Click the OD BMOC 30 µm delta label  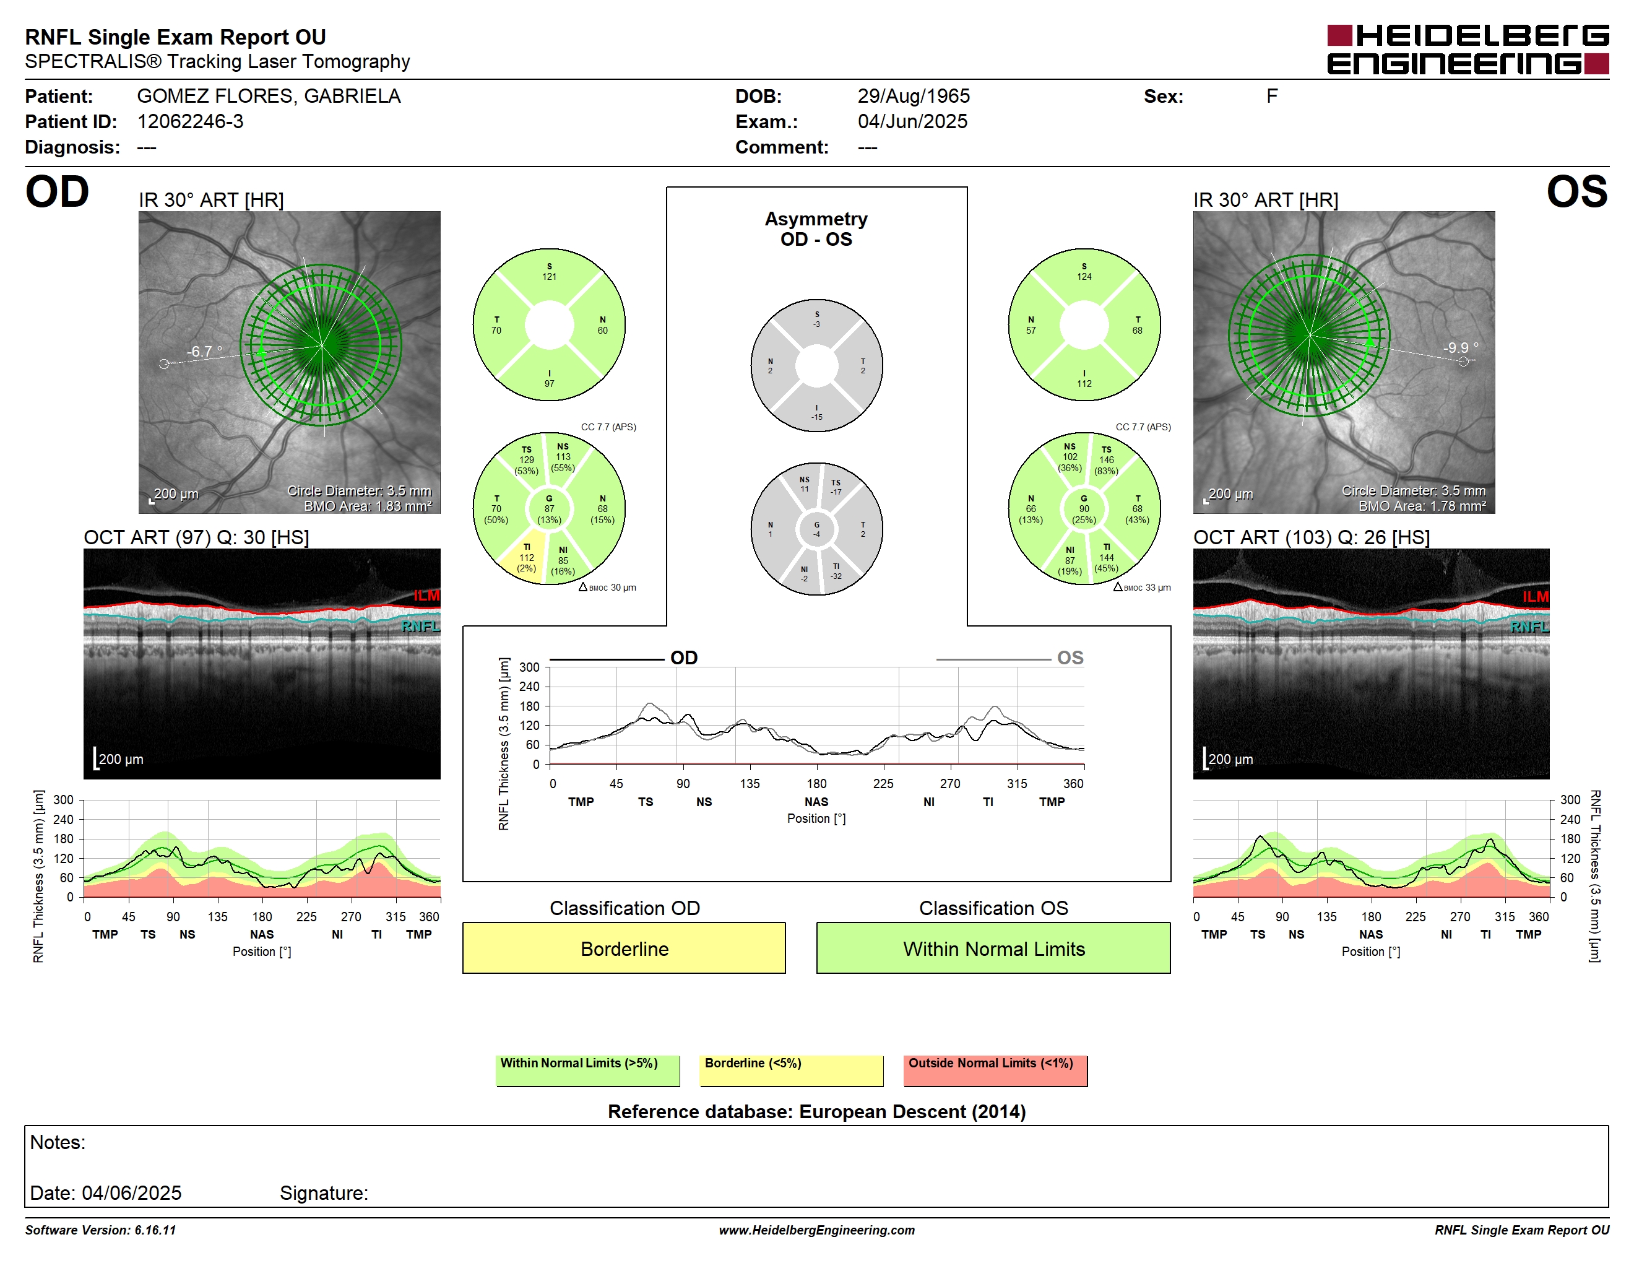[x=608, y=588]
